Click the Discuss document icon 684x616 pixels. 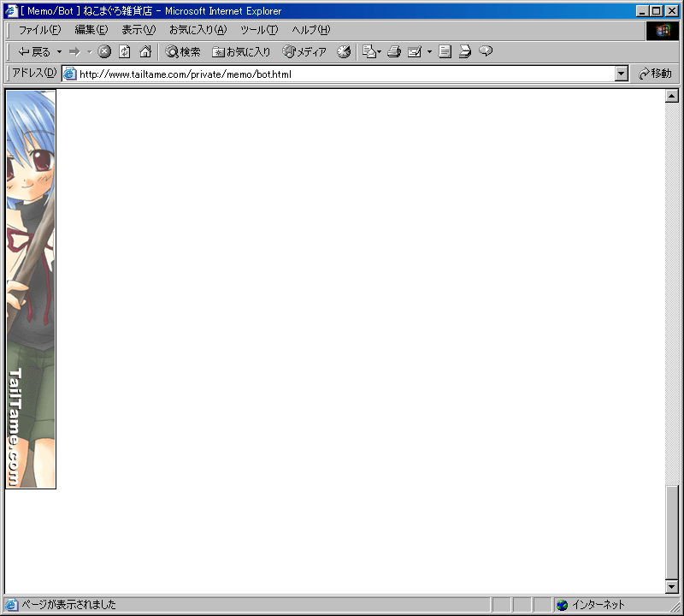point(445,51)
